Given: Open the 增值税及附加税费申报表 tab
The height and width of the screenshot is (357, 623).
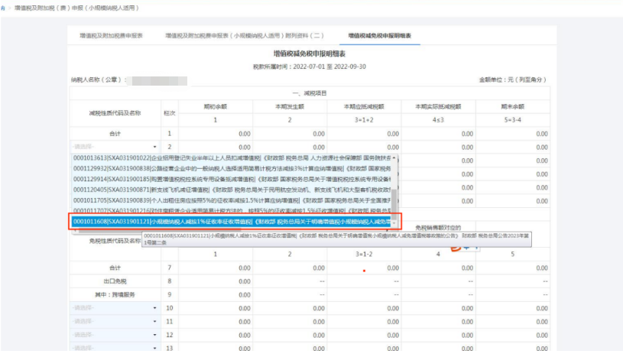Looking at the screenshot, I should tap(112, 35).
